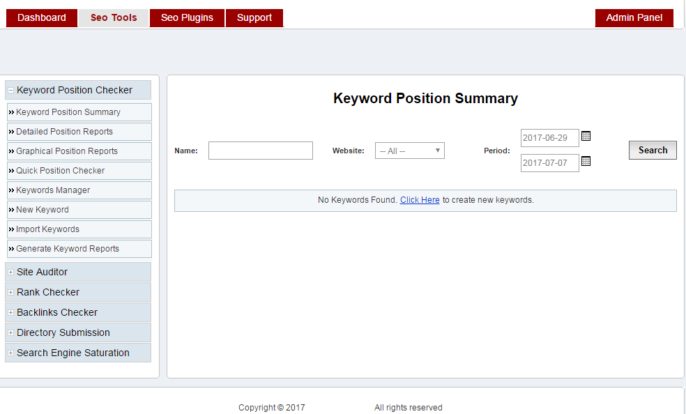Expand the Directory Submission section

10,332
